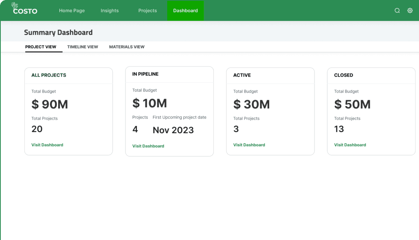Select the Dashboard nav item
The height and width of the screenshot is (240, 419).
coord(185,11)
